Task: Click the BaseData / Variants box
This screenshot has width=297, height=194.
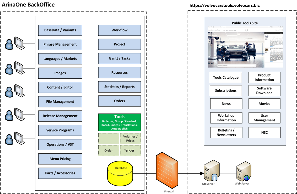Action: [x=60, y=30]
